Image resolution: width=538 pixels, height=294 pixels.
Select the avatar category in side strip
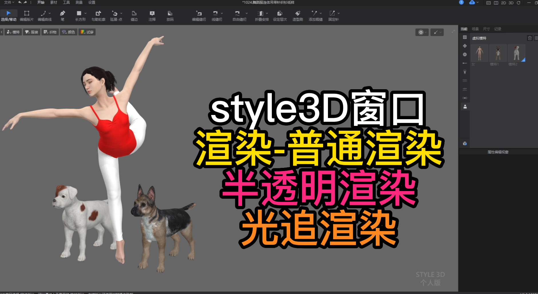pyautogui.click(x=465, y=107)
